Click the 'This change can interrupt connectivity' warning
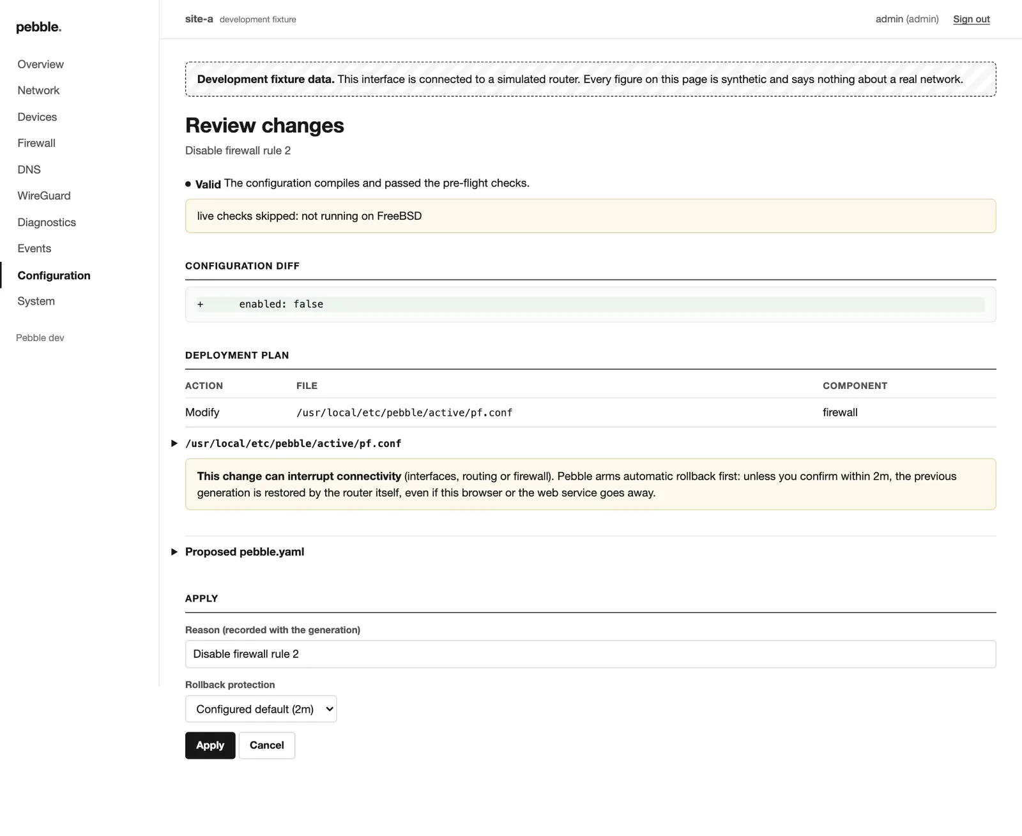This screenshot has width=1022, height=836. coord(590,484)
